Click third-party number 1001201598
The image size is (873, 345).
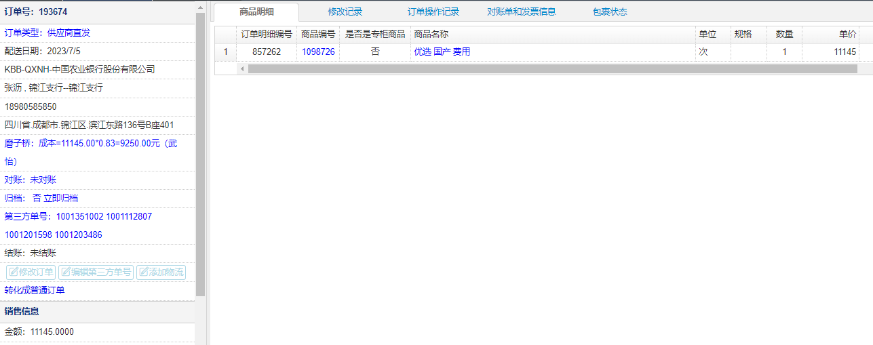pyautogui.click(x=28, y=235)
